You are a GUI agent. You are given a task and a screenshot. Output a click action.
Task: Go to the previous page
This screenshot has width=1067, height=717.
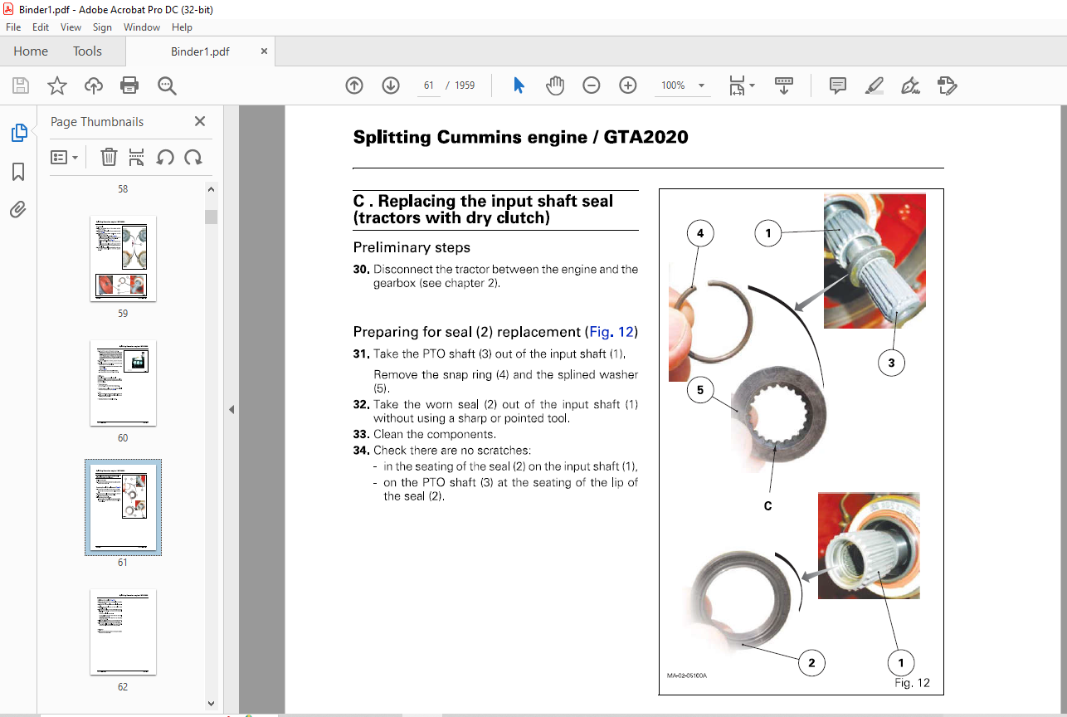(354, 85)
